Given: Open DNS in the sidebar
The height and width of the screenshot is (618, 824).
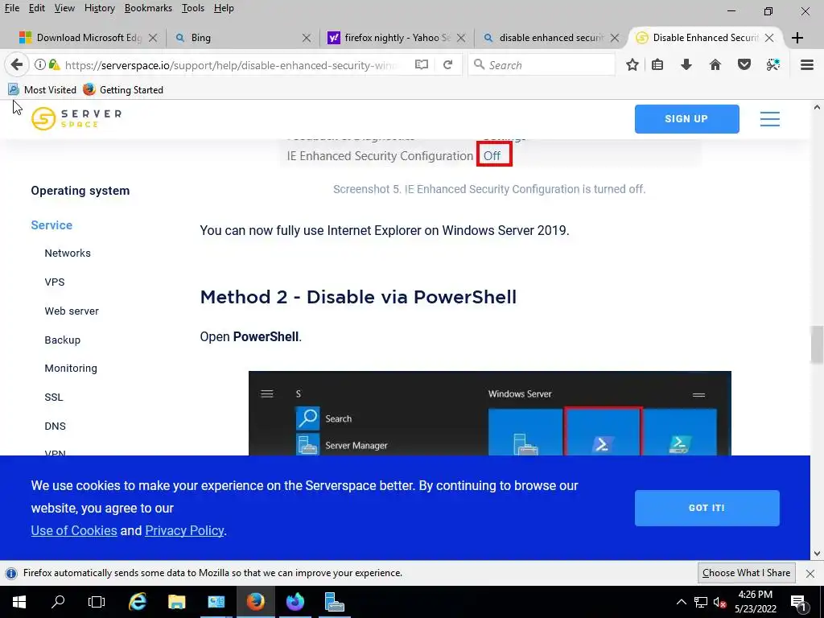Looking at the screenshot, I should (56, 426).
